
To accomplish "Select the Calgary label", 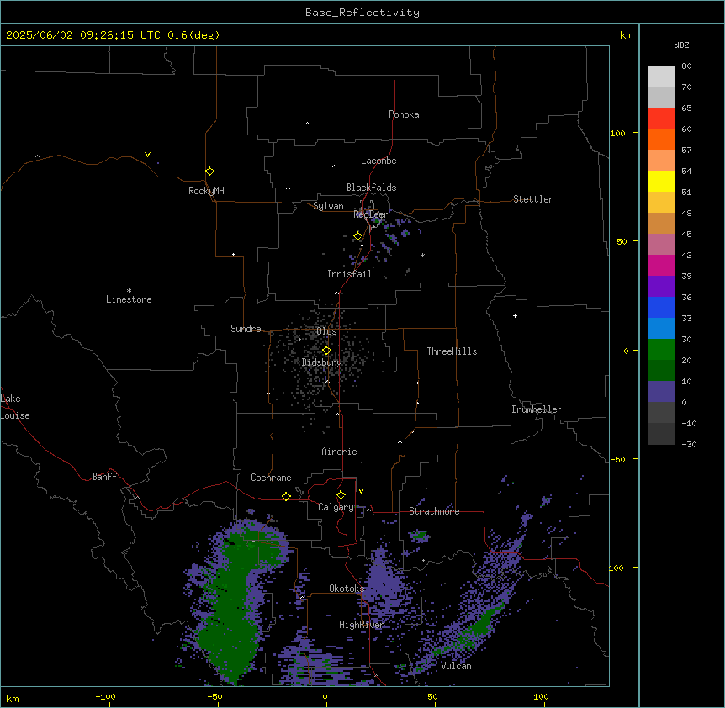I will (336, 507).
